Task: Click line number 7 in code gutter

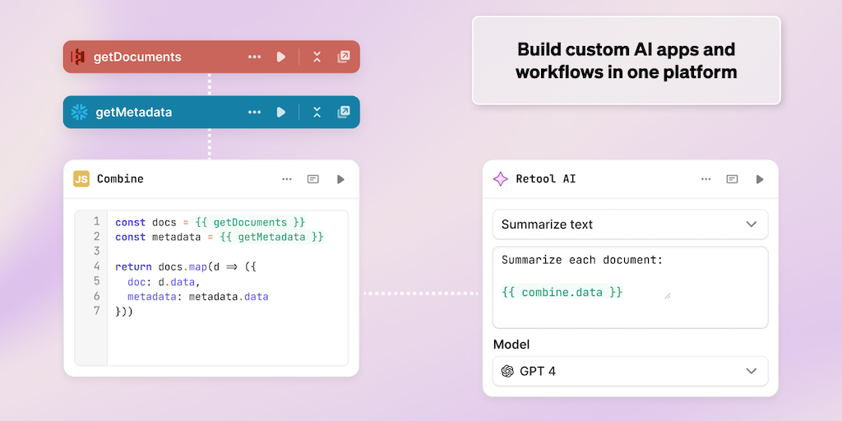Action: pos(97,311)
